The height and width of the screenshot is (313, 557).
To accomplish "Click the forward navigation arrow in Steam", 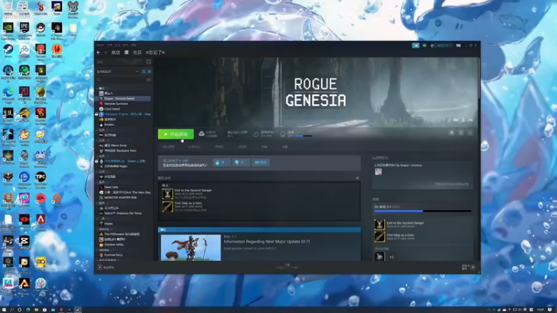I will (106, 53).
